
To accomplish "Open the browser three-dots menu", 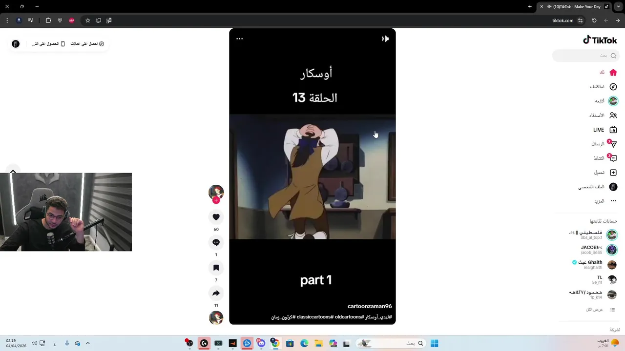I will 7,20.
